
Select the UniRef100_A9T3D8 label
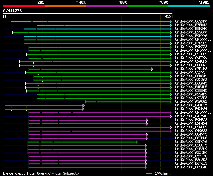tap(191, 98)
